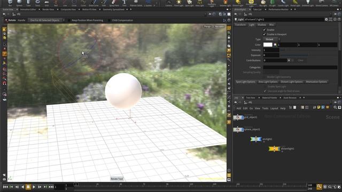
Task: Create a Spot Light from shelf
Action: 189,3
